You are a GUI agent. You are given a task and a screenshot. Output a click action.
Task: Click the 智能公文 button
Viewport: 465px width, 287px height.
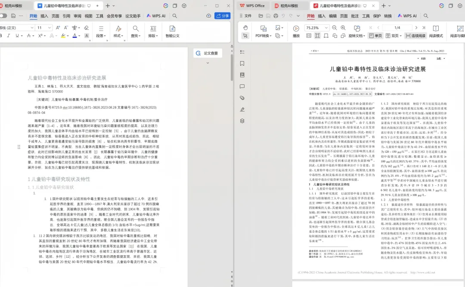(172, 31)
